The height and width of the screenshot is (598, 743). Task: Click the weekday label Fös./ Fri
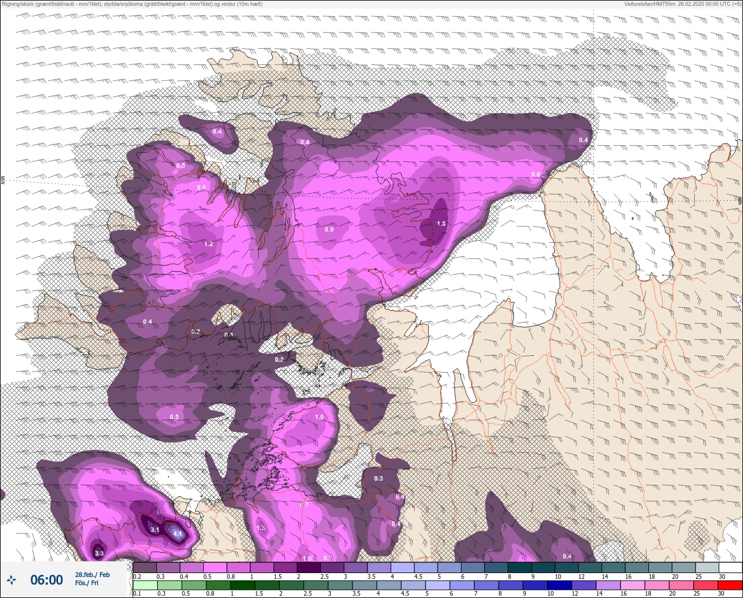[87, 583]
